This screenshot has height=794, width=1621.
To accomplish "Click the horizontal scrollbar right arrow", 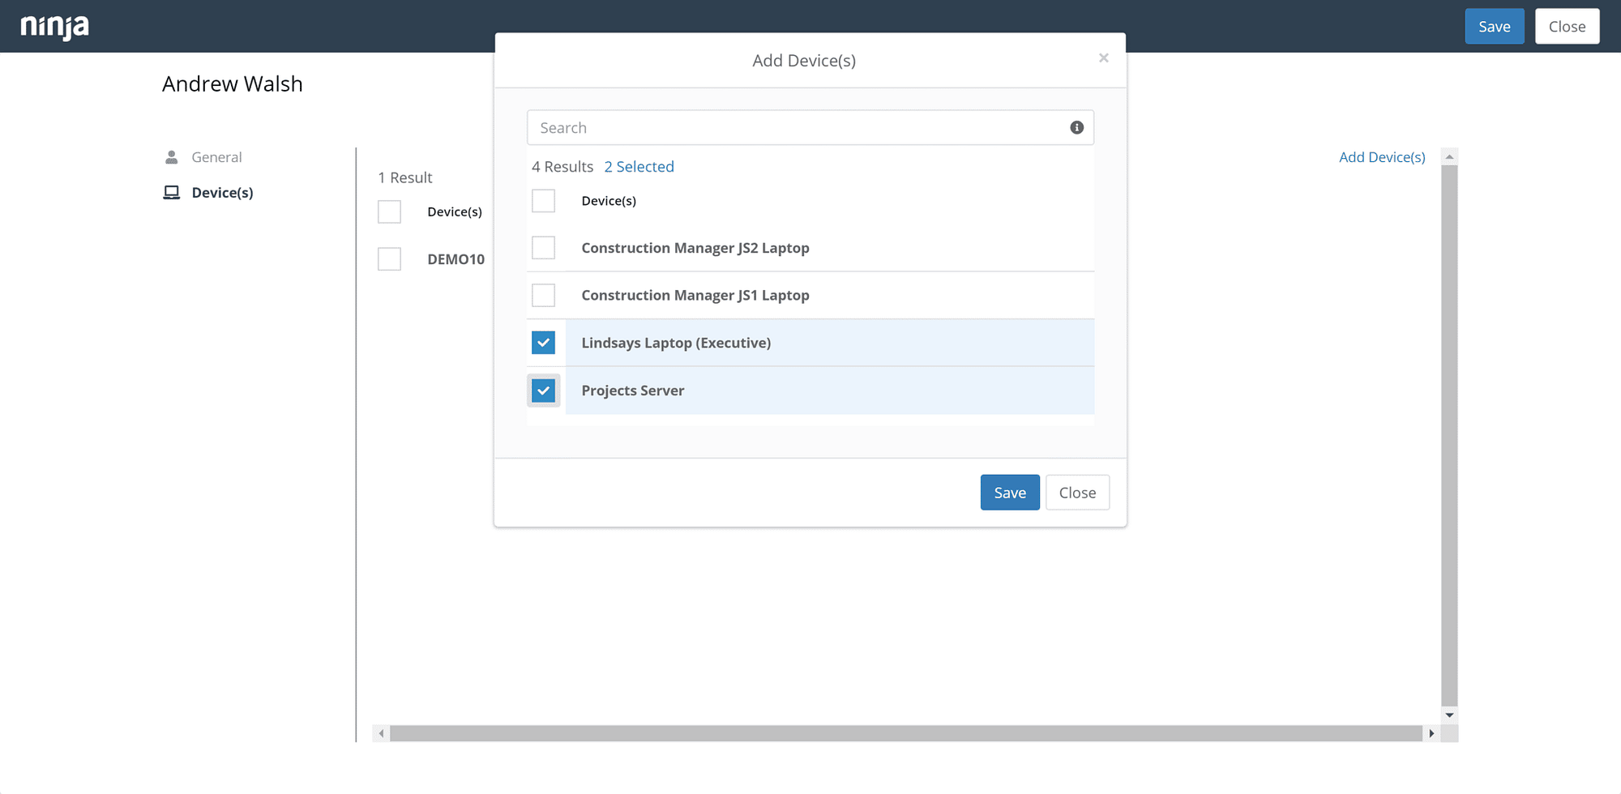I will point(1432,733).
